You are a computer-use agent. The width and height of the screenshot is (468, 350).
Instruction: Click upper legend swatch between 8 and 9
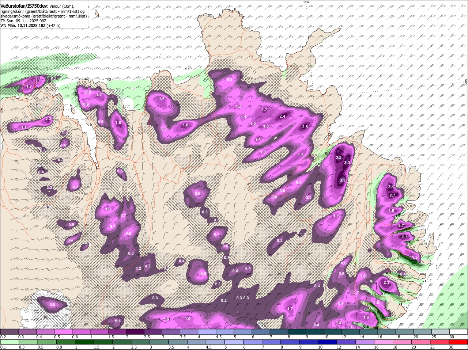[x=297, y=332]
